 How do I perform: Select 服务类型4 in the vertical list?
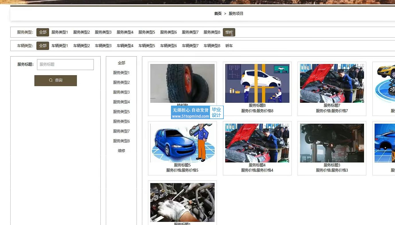coord(121,102)
